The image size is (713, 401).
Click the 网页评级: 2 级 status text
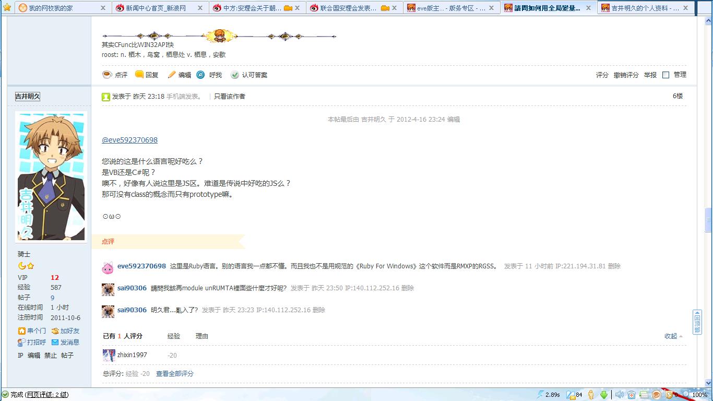(47, 395)
